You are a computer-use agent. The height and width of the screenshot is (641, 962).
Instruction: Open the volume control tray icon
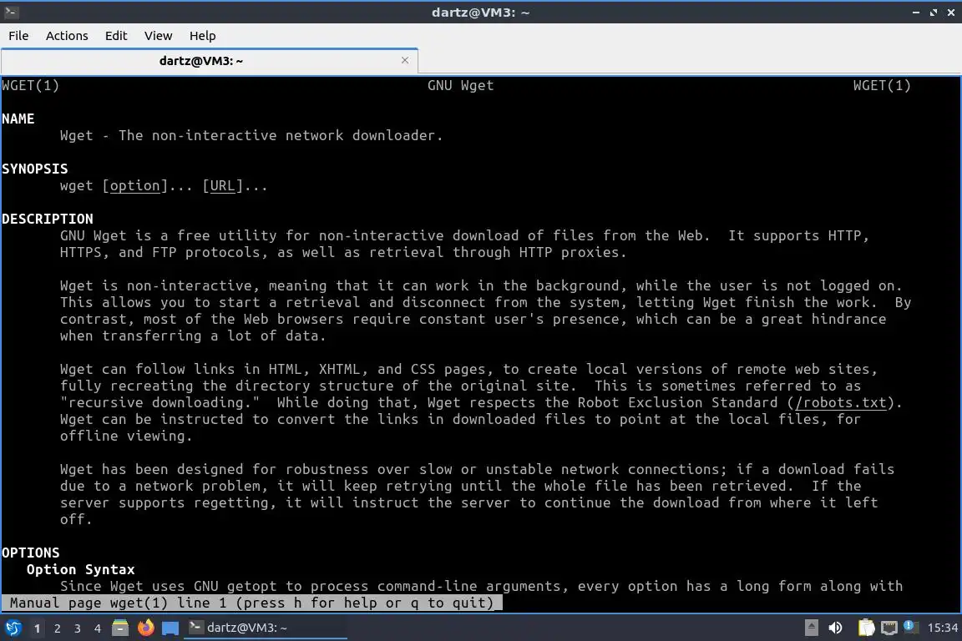click(835, 628)
